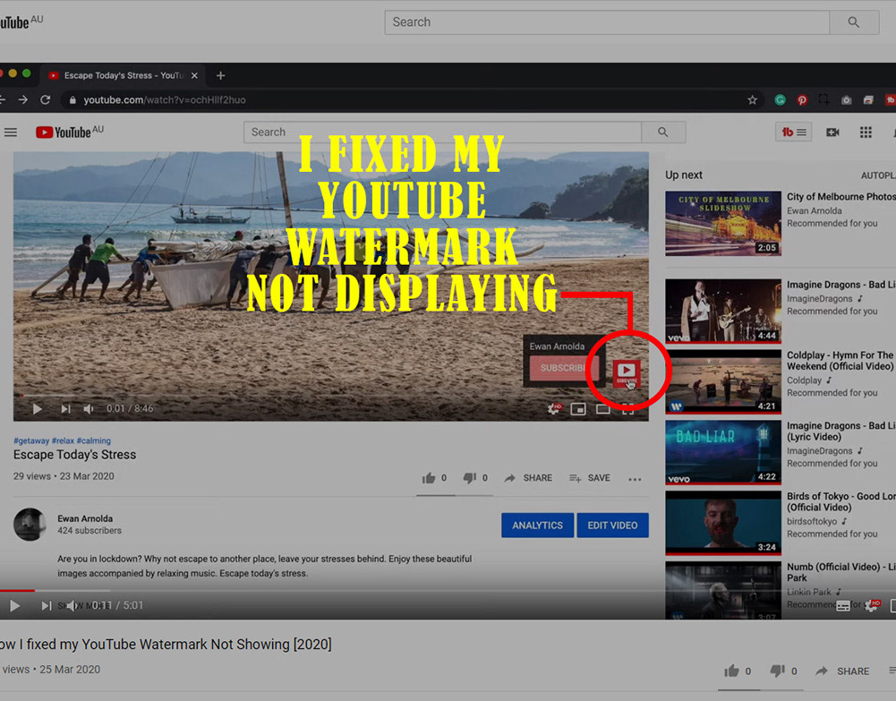Screen dimensions: 896x701
Task: Open the TubeBuddy menu button
Action: [794, 133]
